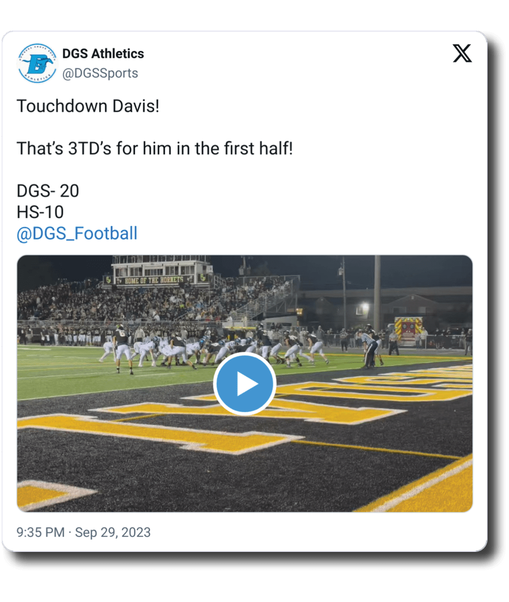
Task: Select the "Touchdown Davis!" text line
Action: coord(88,106)
